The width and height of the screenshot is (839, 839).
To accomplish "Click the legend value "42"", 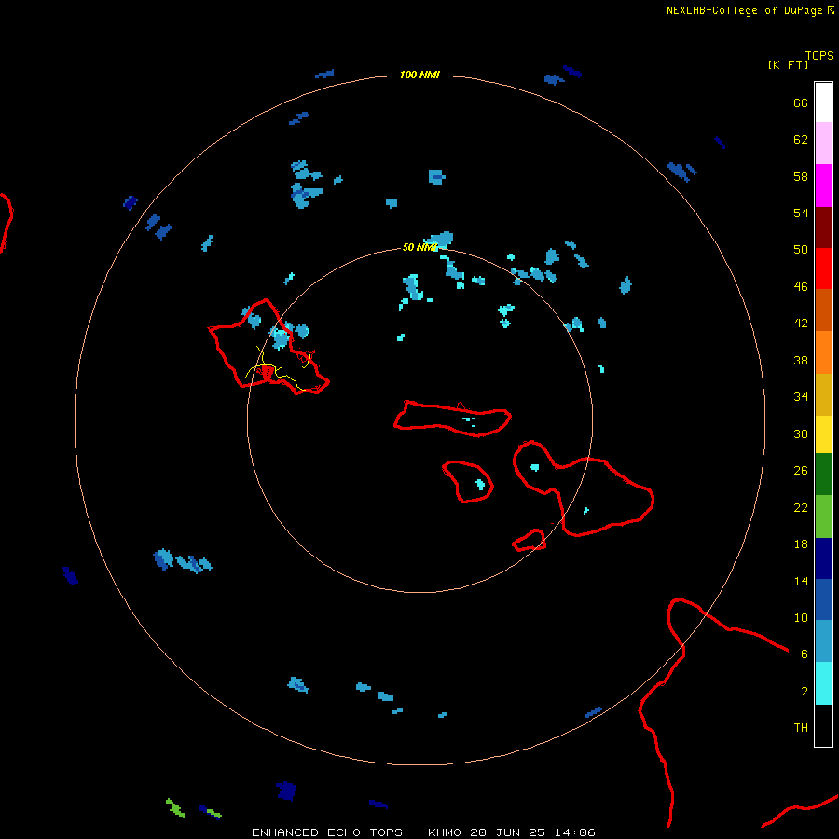I will [801, 323].
